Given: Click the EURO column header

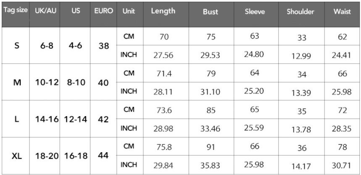Looking at the screenshot, I should (x=103, y=11).
